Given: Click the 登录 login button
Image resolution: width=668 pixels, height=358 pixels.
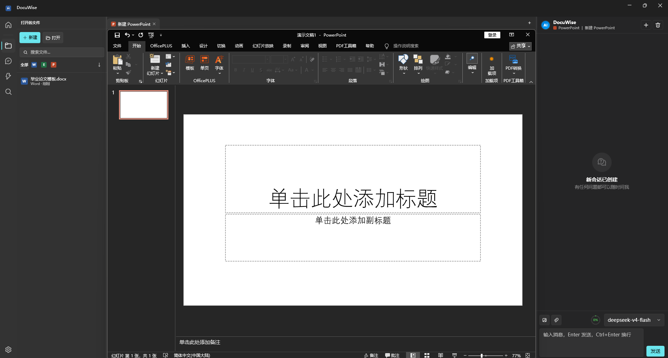Looking at the screenshot, I should pyautogui.click(x=492, y=35).
